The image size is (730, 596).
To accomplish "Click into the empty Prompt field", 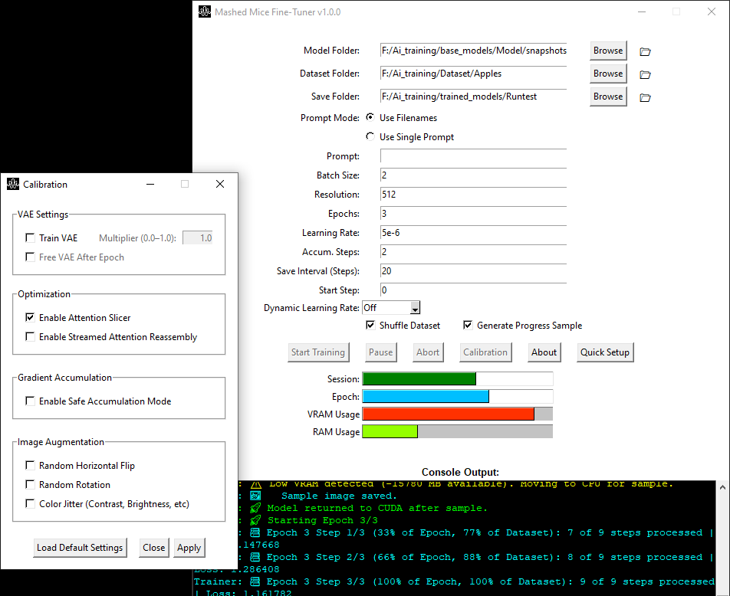I will (473, 156).
